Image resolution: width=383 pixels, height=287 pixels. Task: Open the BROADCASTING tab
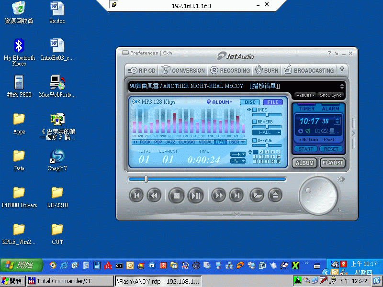309,70
